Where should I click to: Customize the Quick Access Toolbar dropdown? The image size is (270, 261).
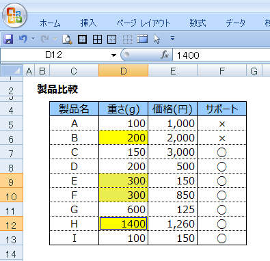pos(173,38)
